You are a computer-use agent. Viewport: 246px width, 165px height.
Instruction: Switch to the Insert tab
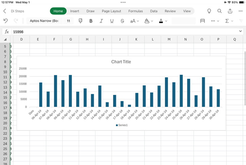(75, 11)
